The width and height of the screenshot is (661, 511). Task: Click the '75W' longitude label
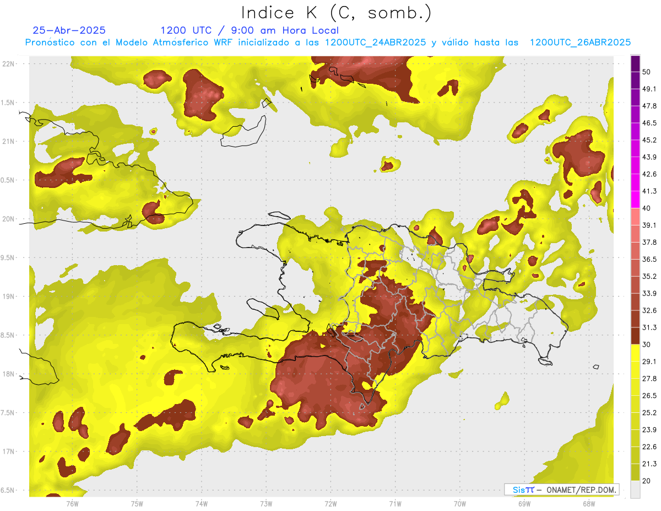[137, 504]
